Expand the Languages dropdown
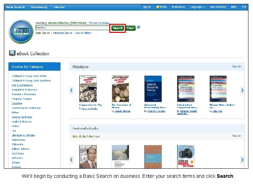This screenshot has height=189, width=253. [x=197, y=7]
